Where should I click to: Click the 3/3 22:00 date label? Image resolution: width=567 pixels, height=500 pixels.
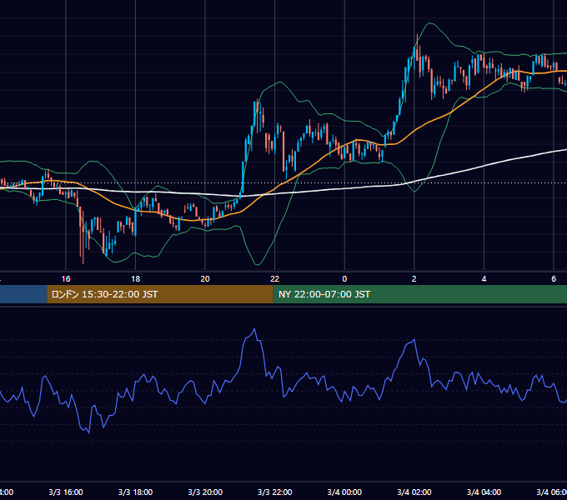[x=275, y=492]
